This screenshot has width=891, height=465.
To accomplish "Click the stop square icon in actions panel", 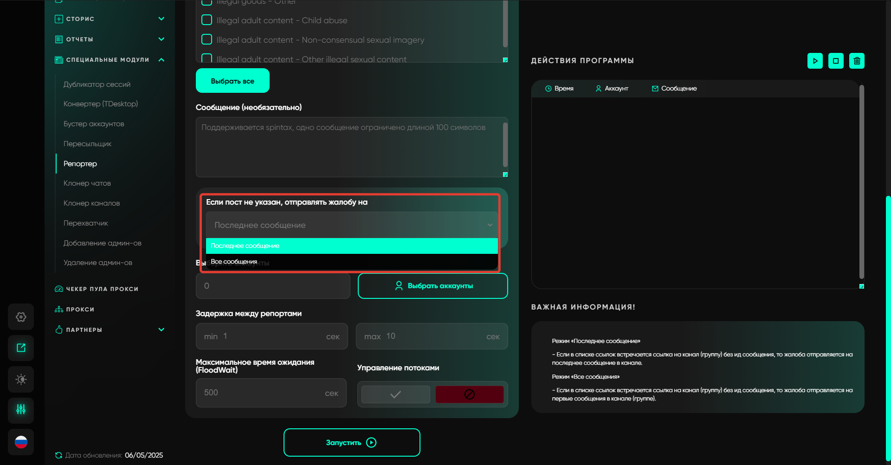I will [x=836, y=61].
